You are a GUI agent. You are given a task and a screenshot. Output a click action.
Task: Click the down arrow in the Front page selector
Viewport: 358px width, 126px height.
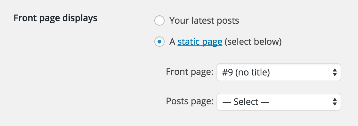pos(335,75)
